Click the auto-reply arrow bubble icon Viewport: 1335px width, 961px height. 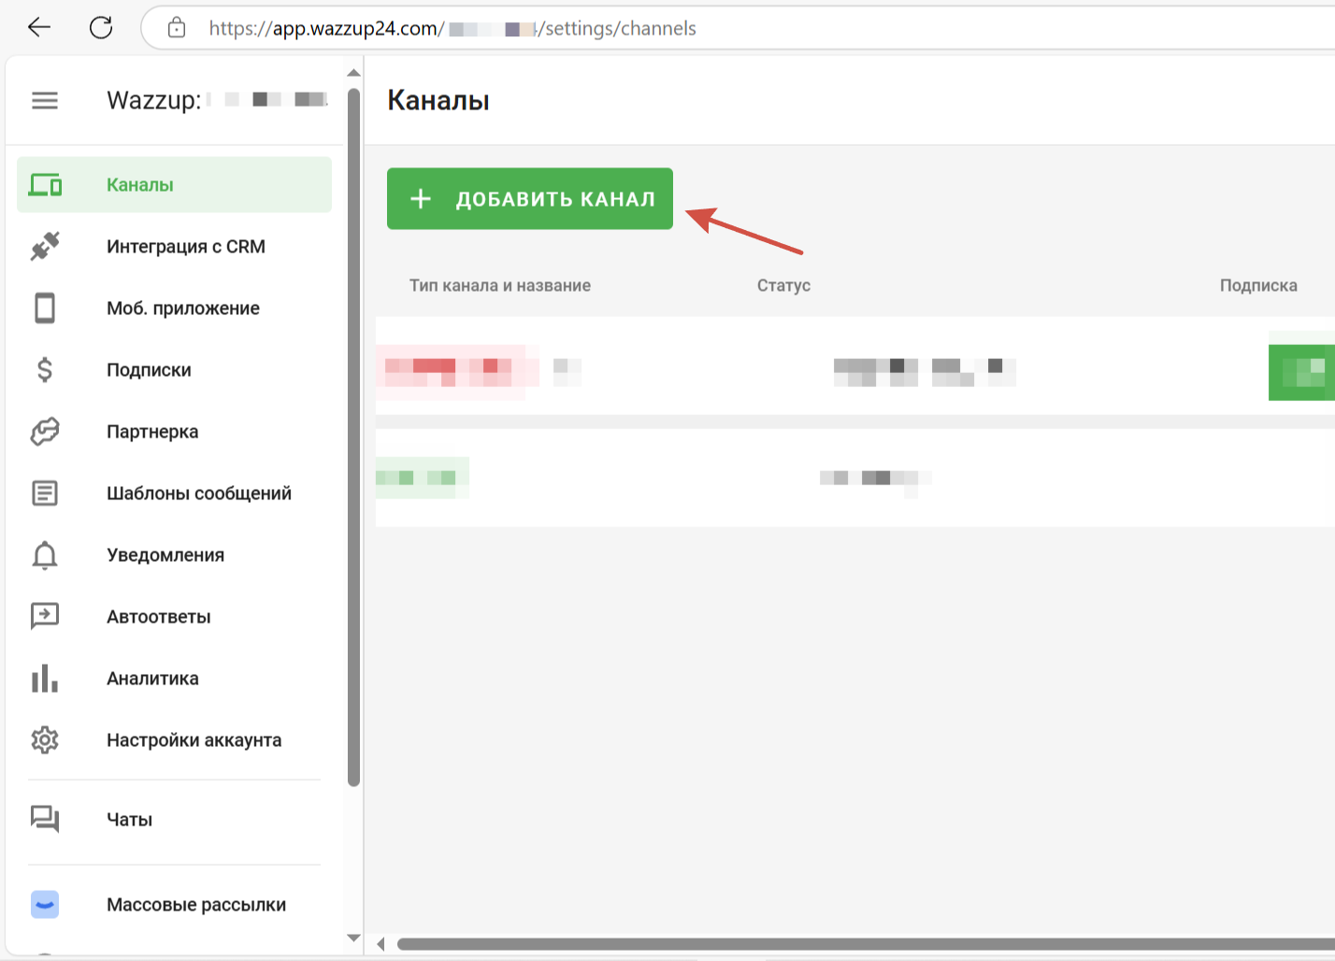[x=45, y=616]
